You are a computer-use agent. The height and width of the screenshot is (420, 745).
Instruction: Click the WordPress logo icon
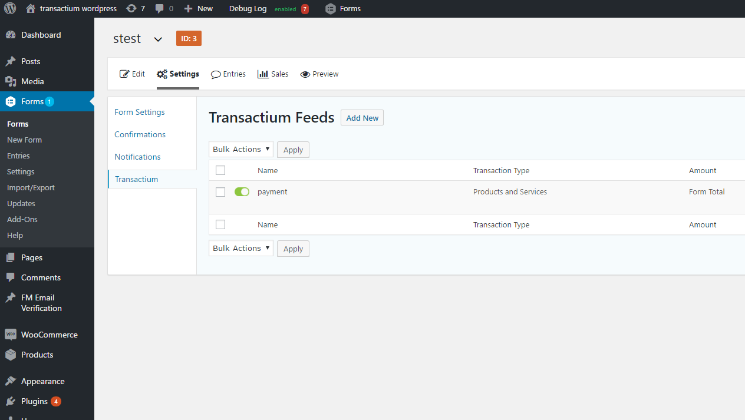coord(10,9)
